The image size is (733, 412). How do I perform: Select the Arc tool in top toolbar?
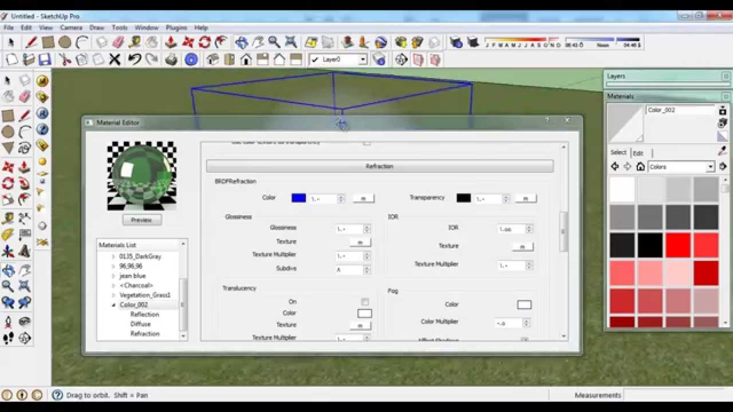click(82, 42)
